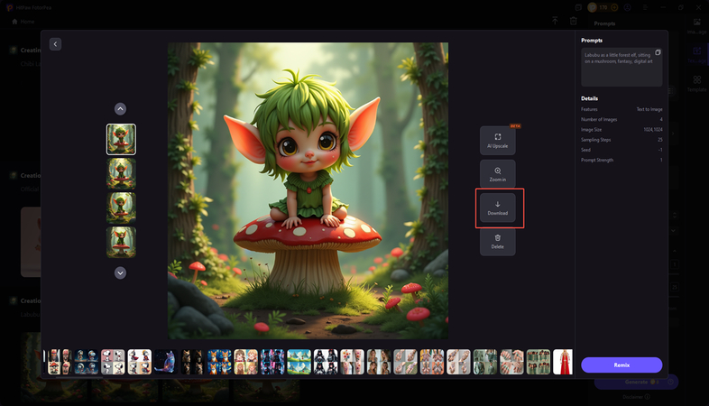Click the Home tab

(23, 21)
